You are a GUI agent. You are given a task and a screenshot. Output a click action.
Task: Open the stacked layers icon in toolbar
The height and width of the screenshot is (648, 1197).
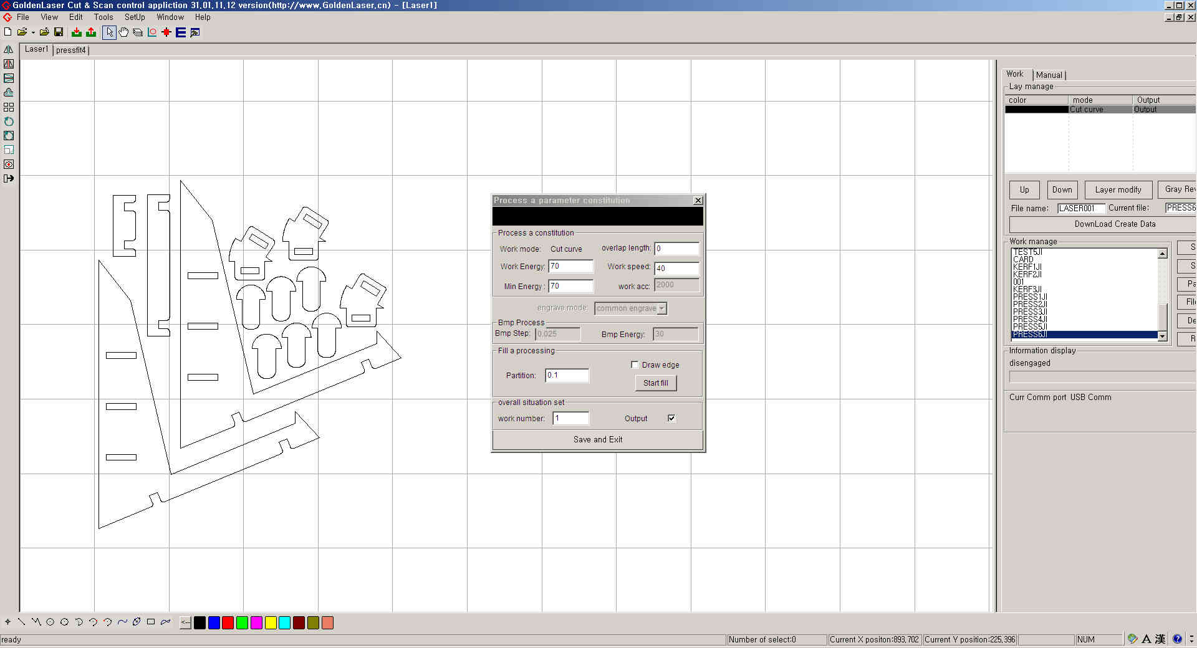(138, 32)
